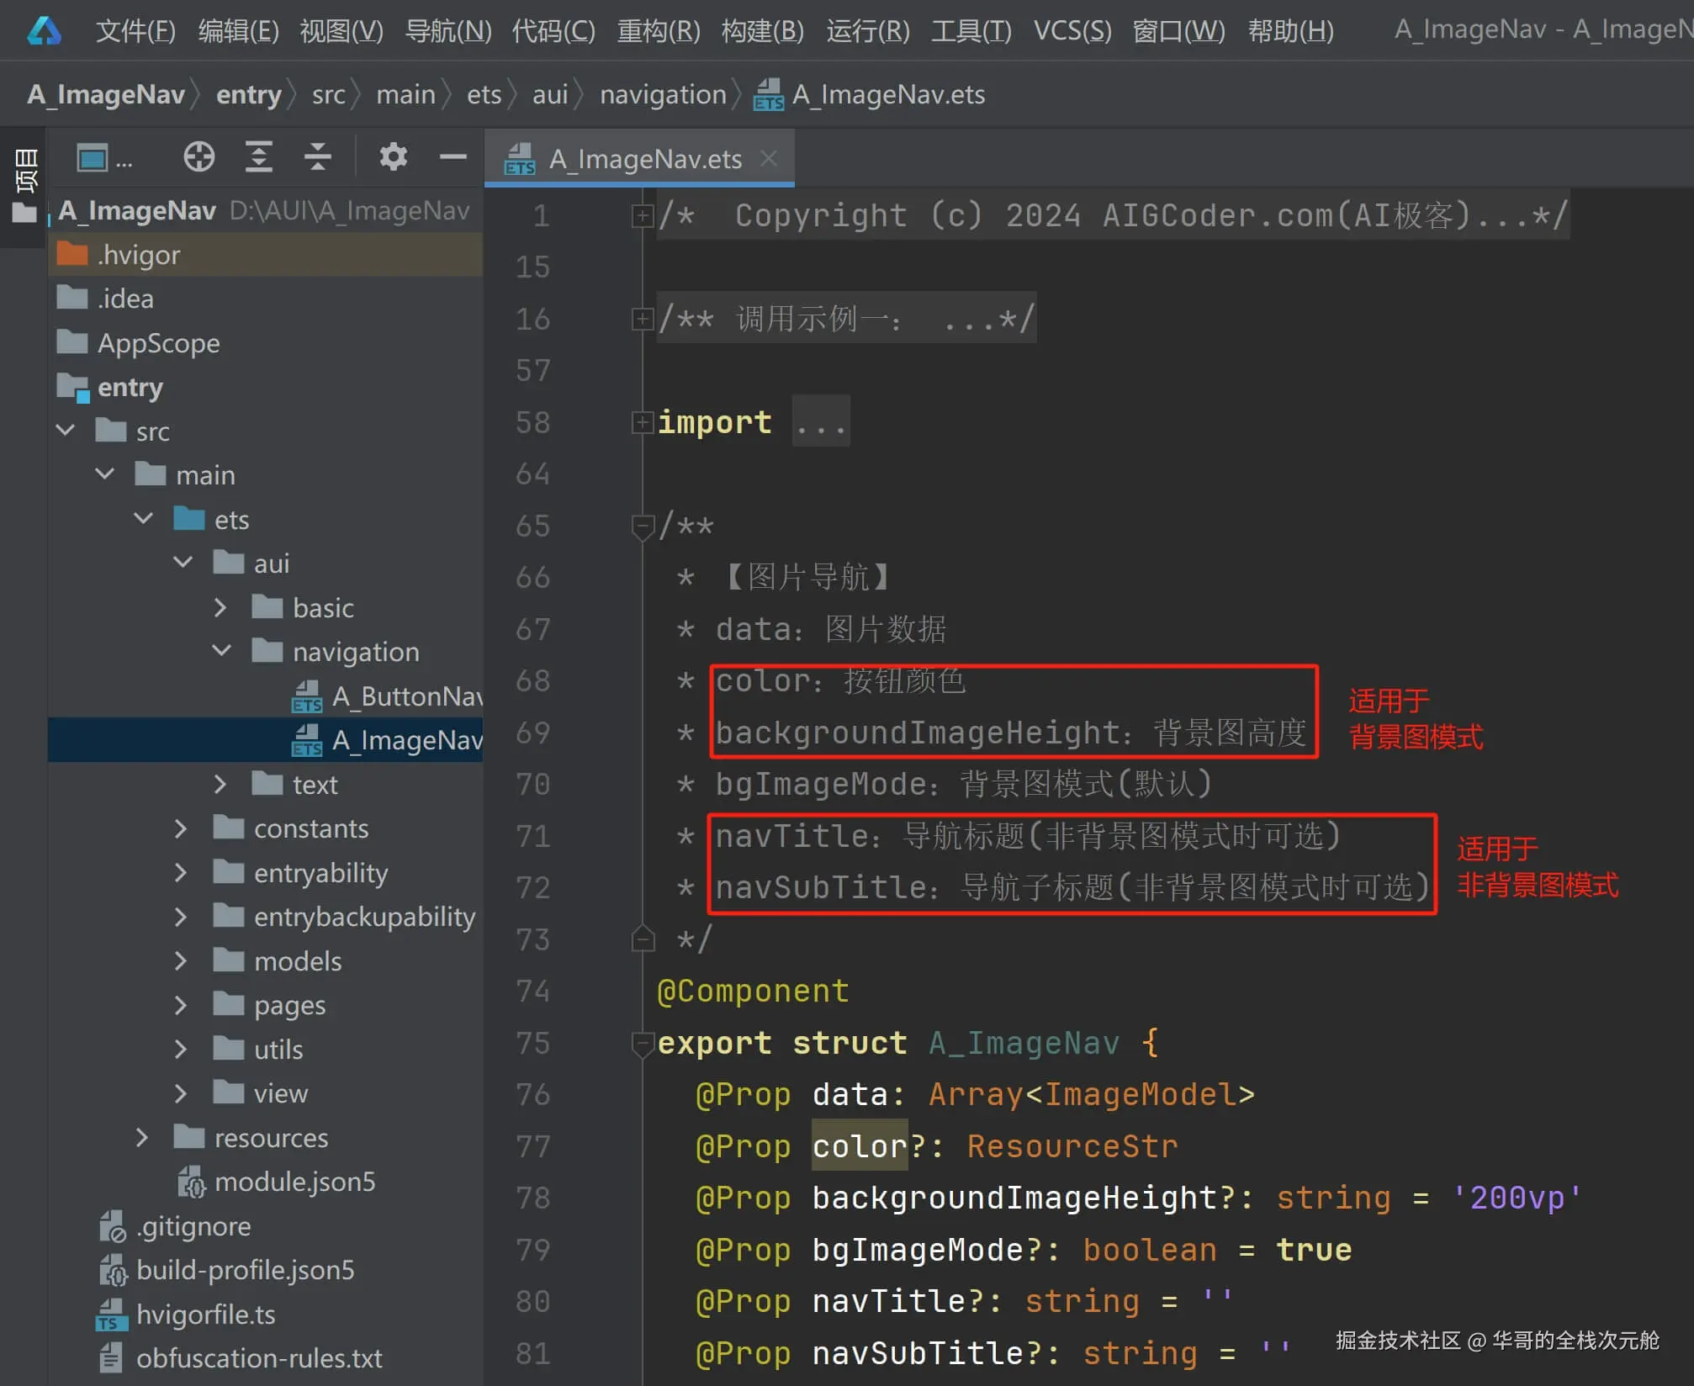The height and width of the screenshot is (1386, 1694).
Task: Open the project view selector icon
Action: [x=93, y=158]
